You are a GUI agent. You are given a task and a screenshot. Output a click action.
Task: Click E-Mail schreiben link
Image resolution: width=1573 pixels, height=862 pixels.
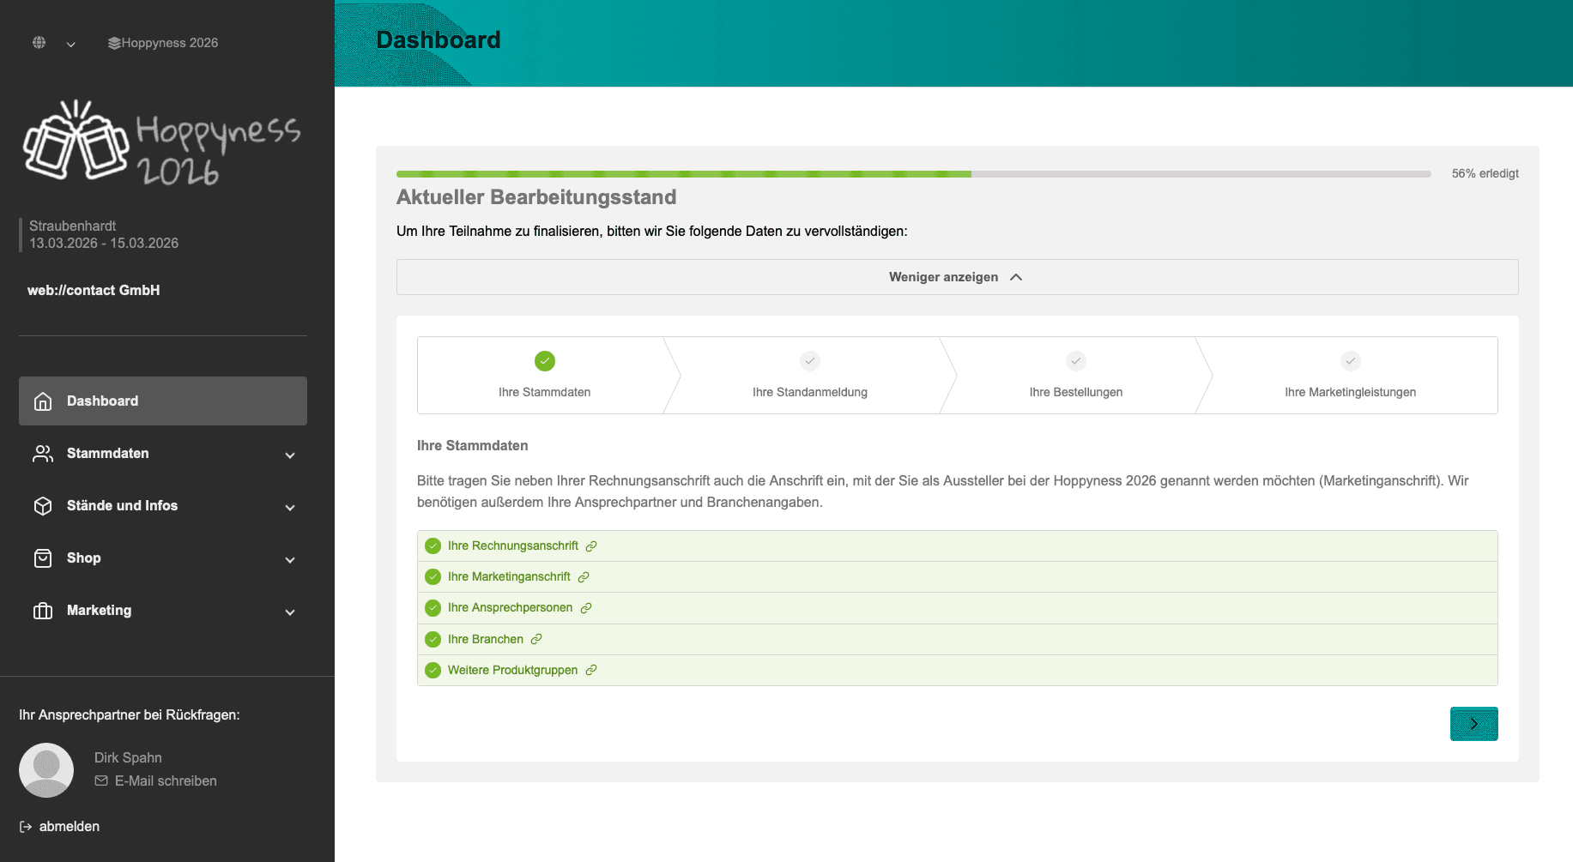coord(166,781)
